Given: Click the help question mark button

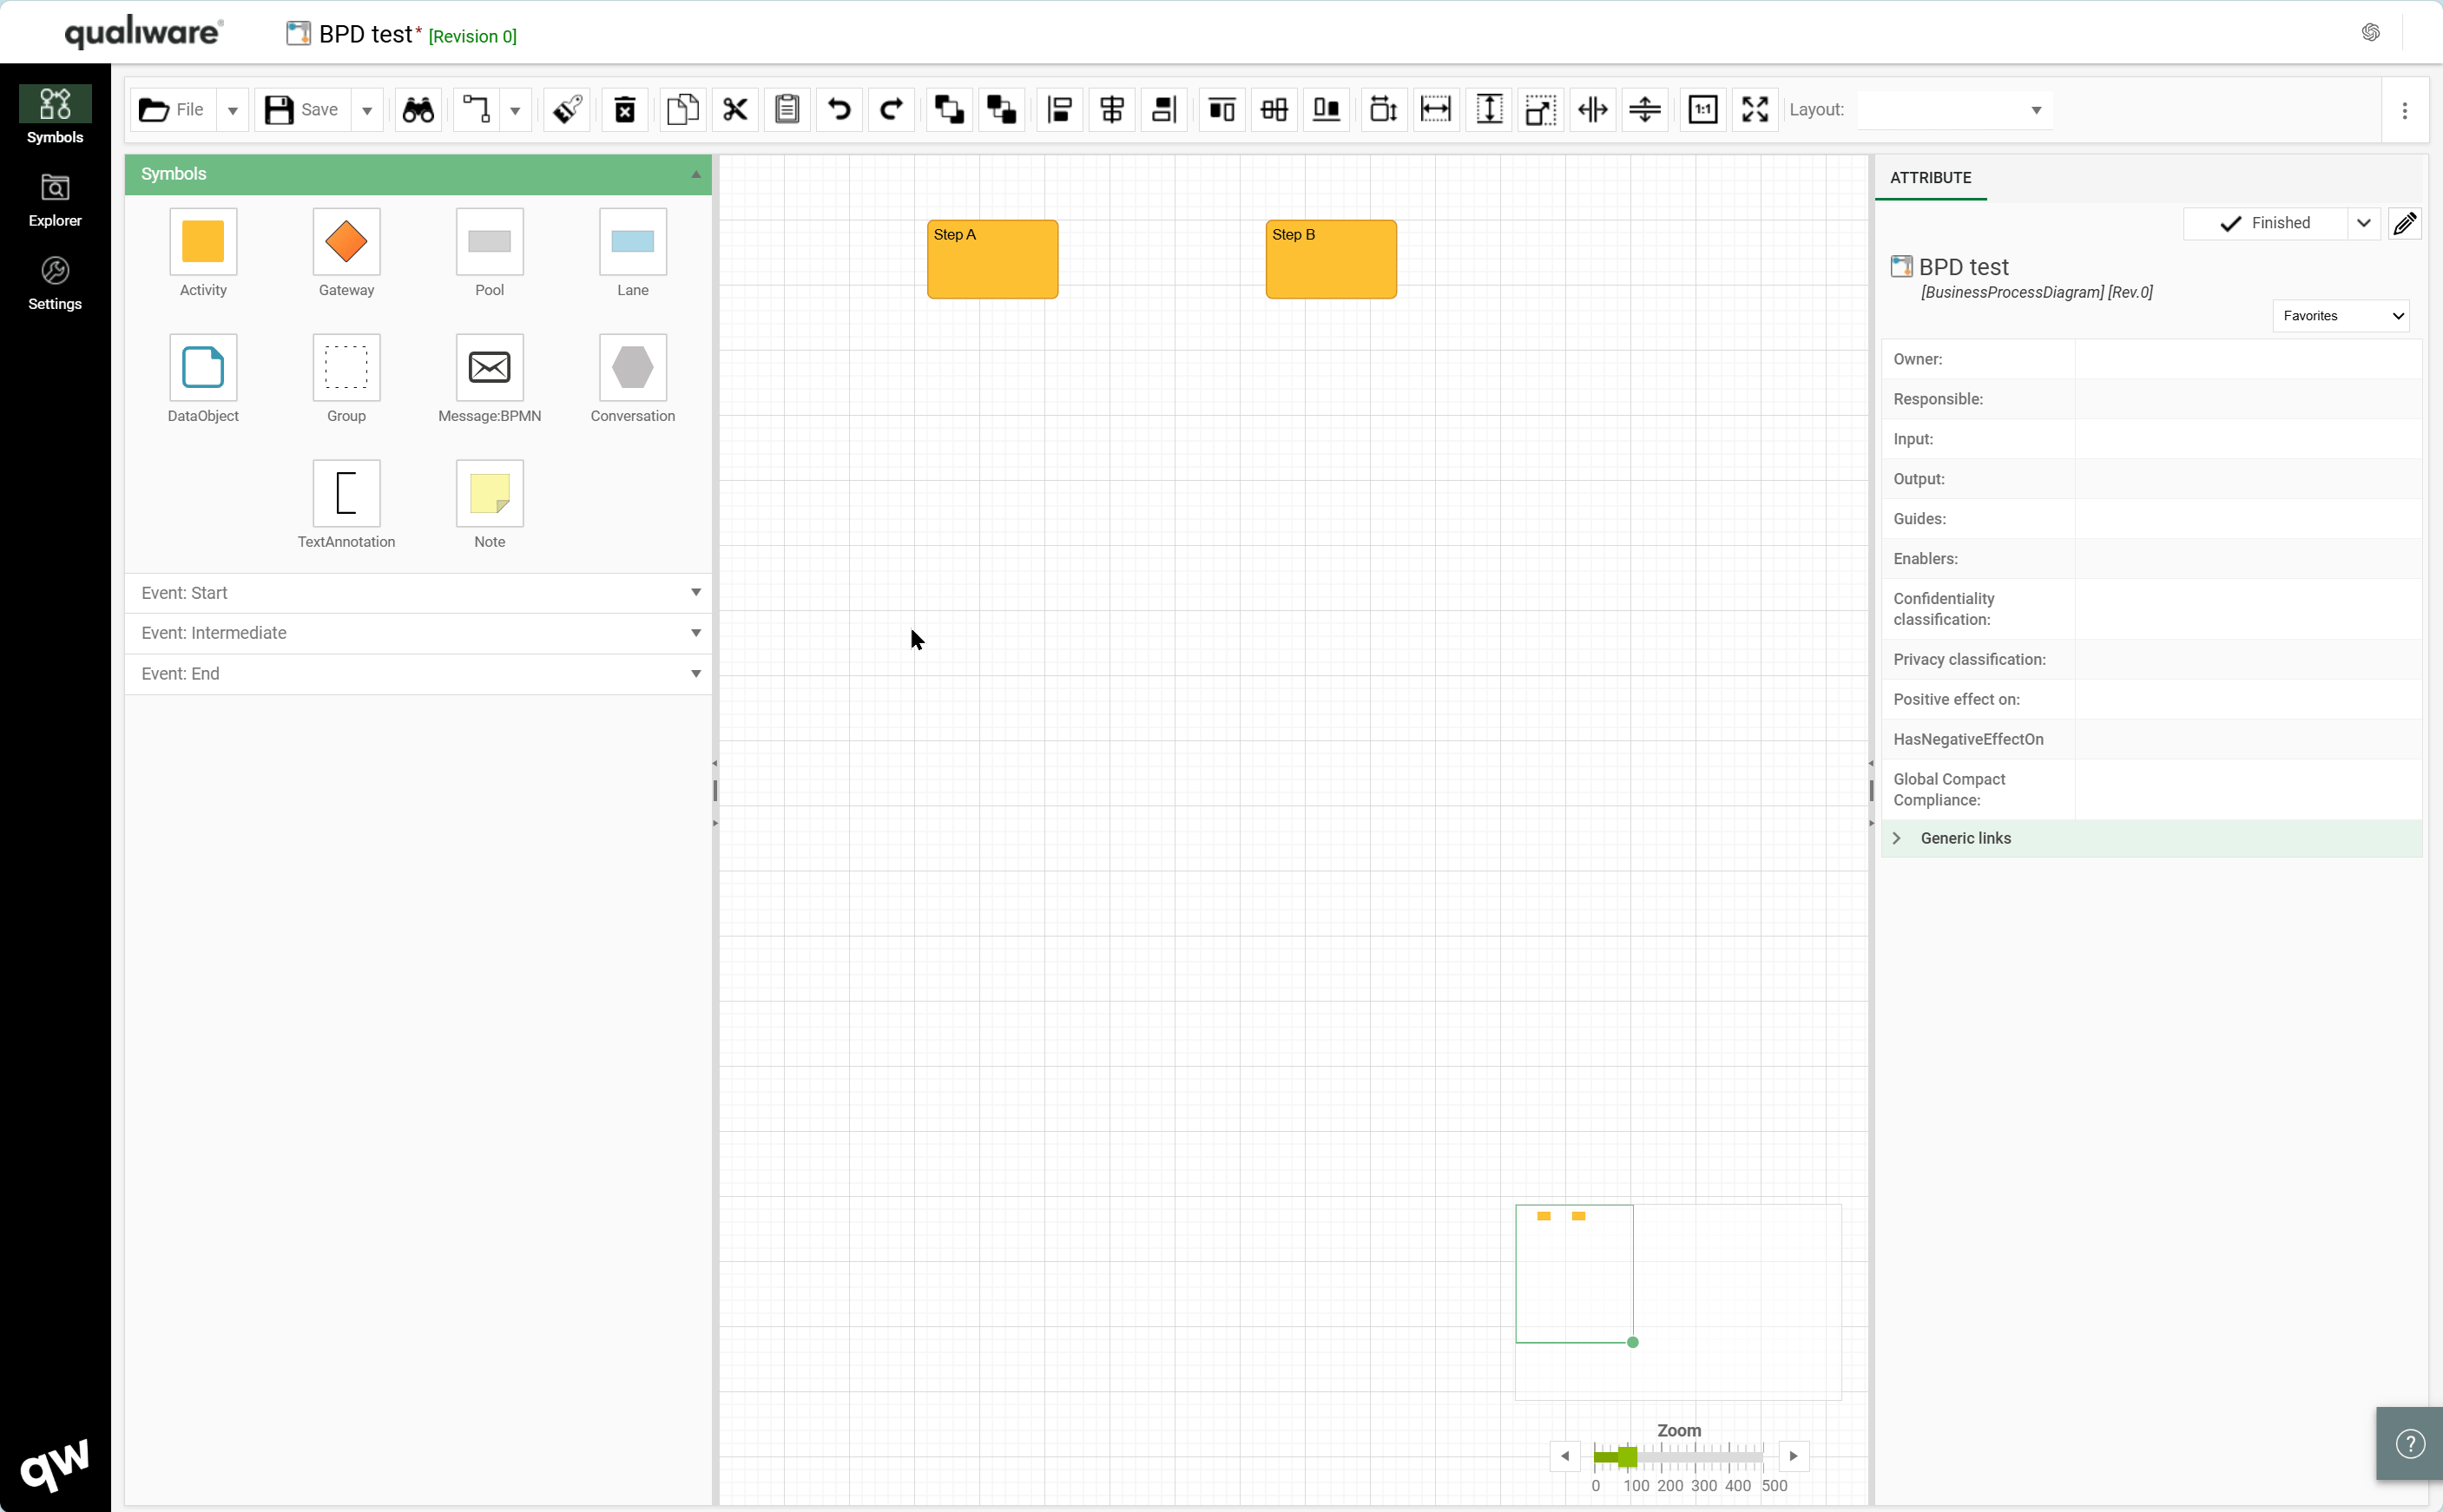Looking at the screenshot, I should pyautogui.click(x=2411, y=1444).
